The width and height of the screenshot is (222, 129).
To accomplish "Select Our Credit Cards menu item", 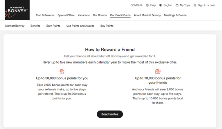I will tap(120, 15).
